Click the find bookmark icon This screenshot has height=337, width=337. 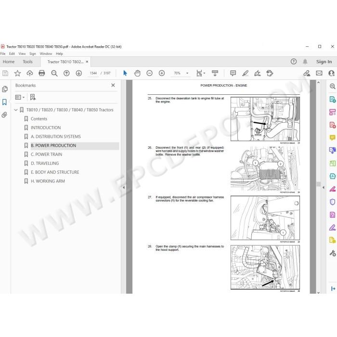[x=33, y=97]
